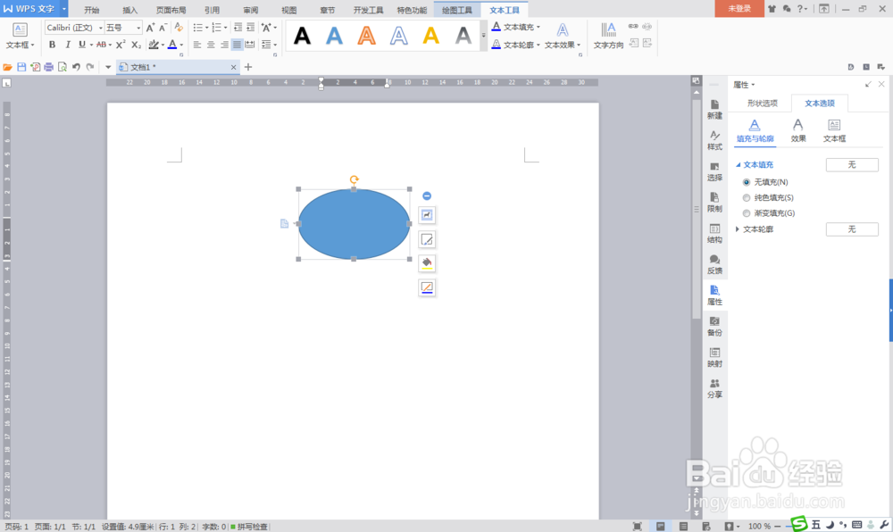Align text left

point(197,45)
